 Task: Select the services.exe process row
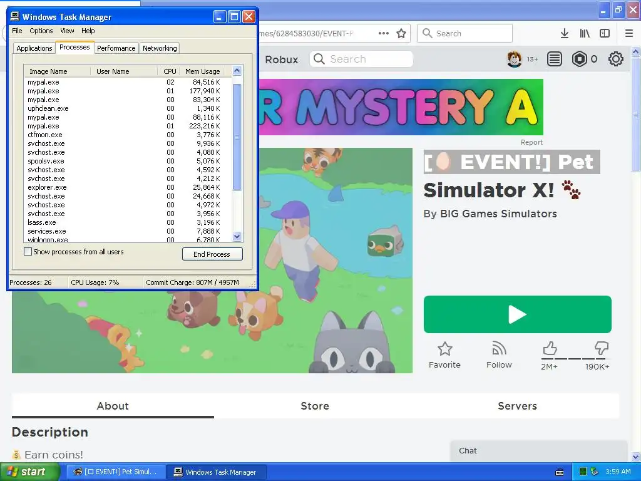click(x=127, y=231)
